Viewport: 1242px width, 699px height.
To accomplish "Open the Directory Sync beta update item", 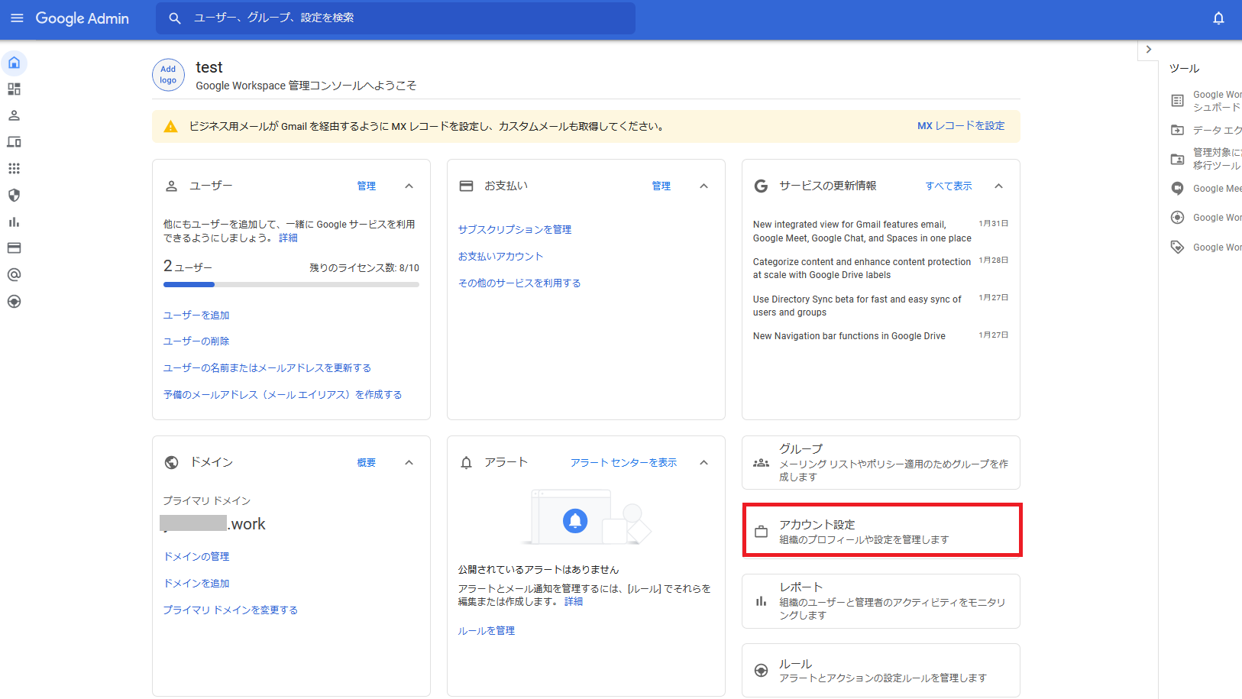I will pyautogui.click(x=880, y=306).
